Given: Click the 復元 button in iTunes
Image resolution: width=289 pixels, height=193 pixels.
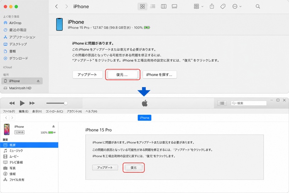Looking at the screenshot, I should pyautogui.click(x=134, y=168).
